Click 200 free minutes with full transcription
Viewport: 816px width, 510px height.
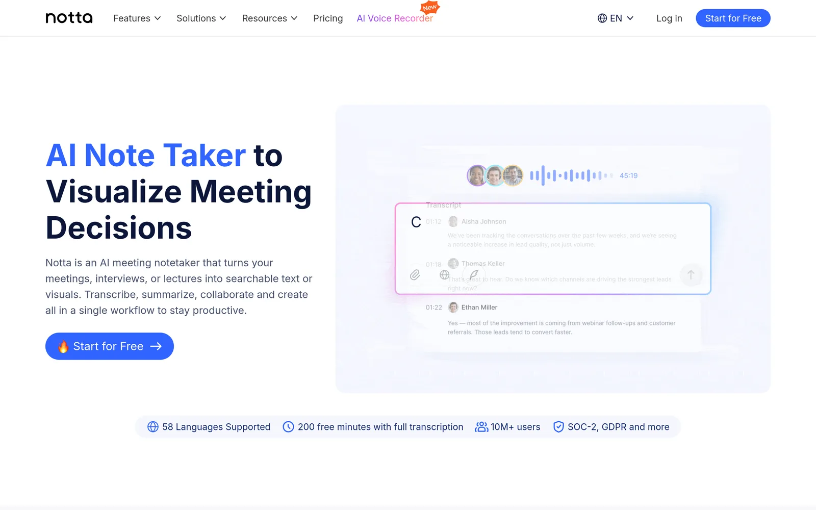380,427
